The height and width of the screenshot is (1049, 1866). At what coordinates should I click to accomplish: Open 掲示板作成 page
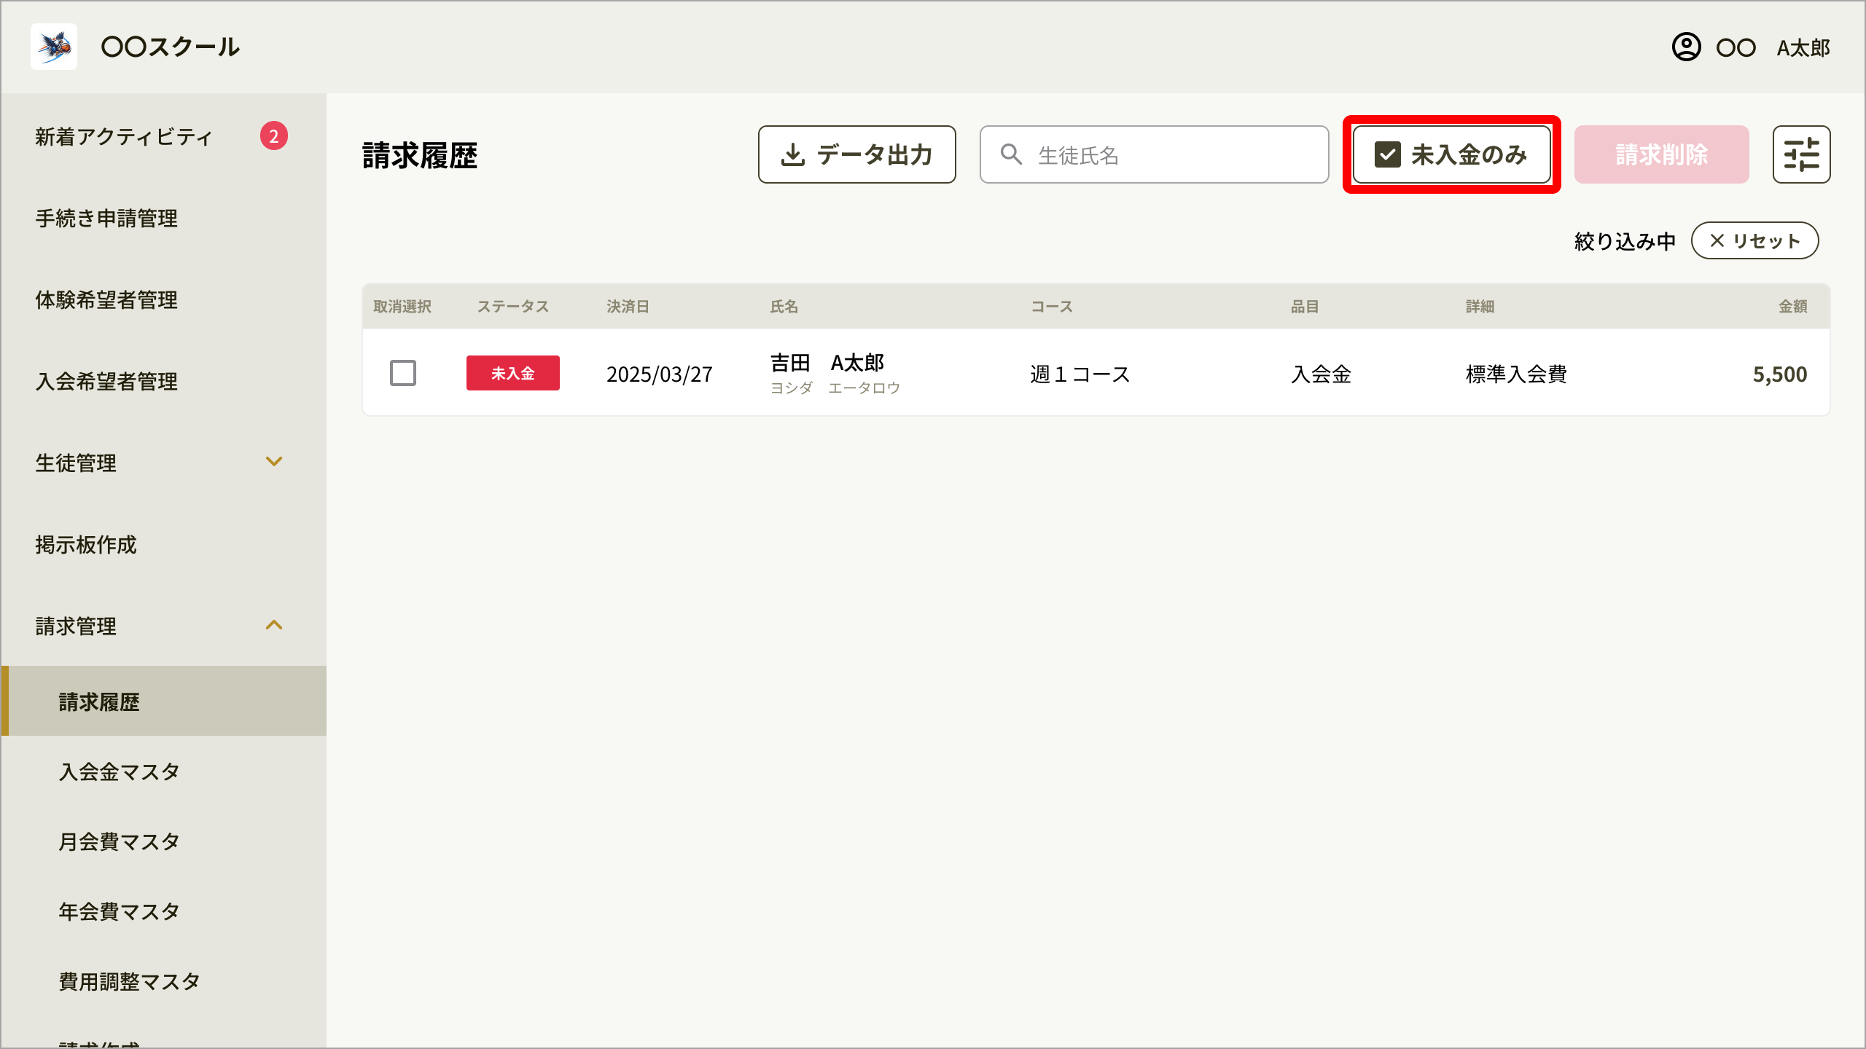point(86,544)
